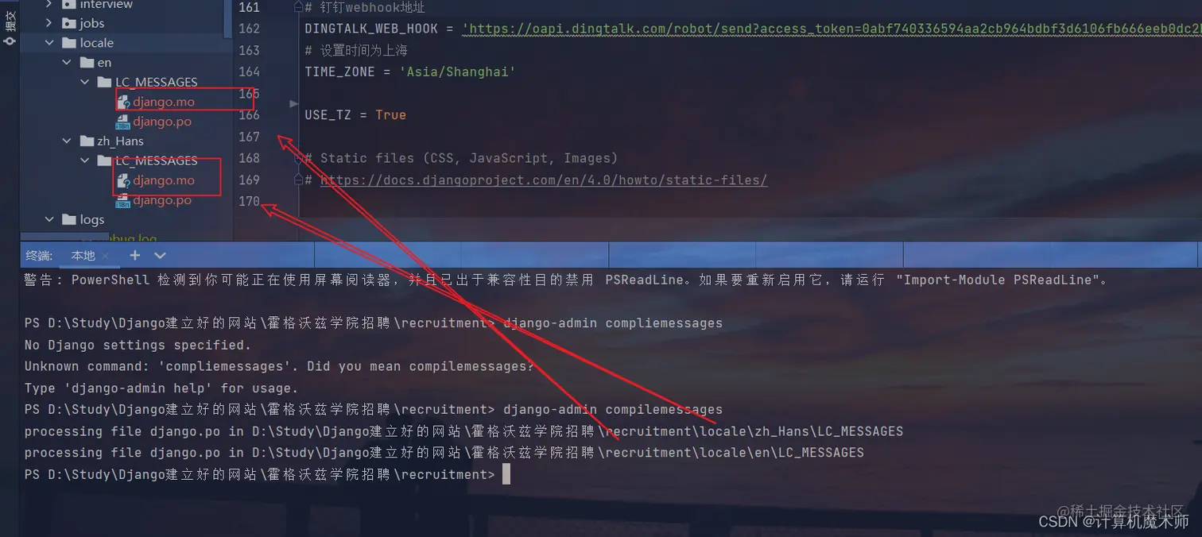This screenshot has width=1202, height=537.
Task: Open terminal options dropdown arrow
Action: tap(160, 255)
